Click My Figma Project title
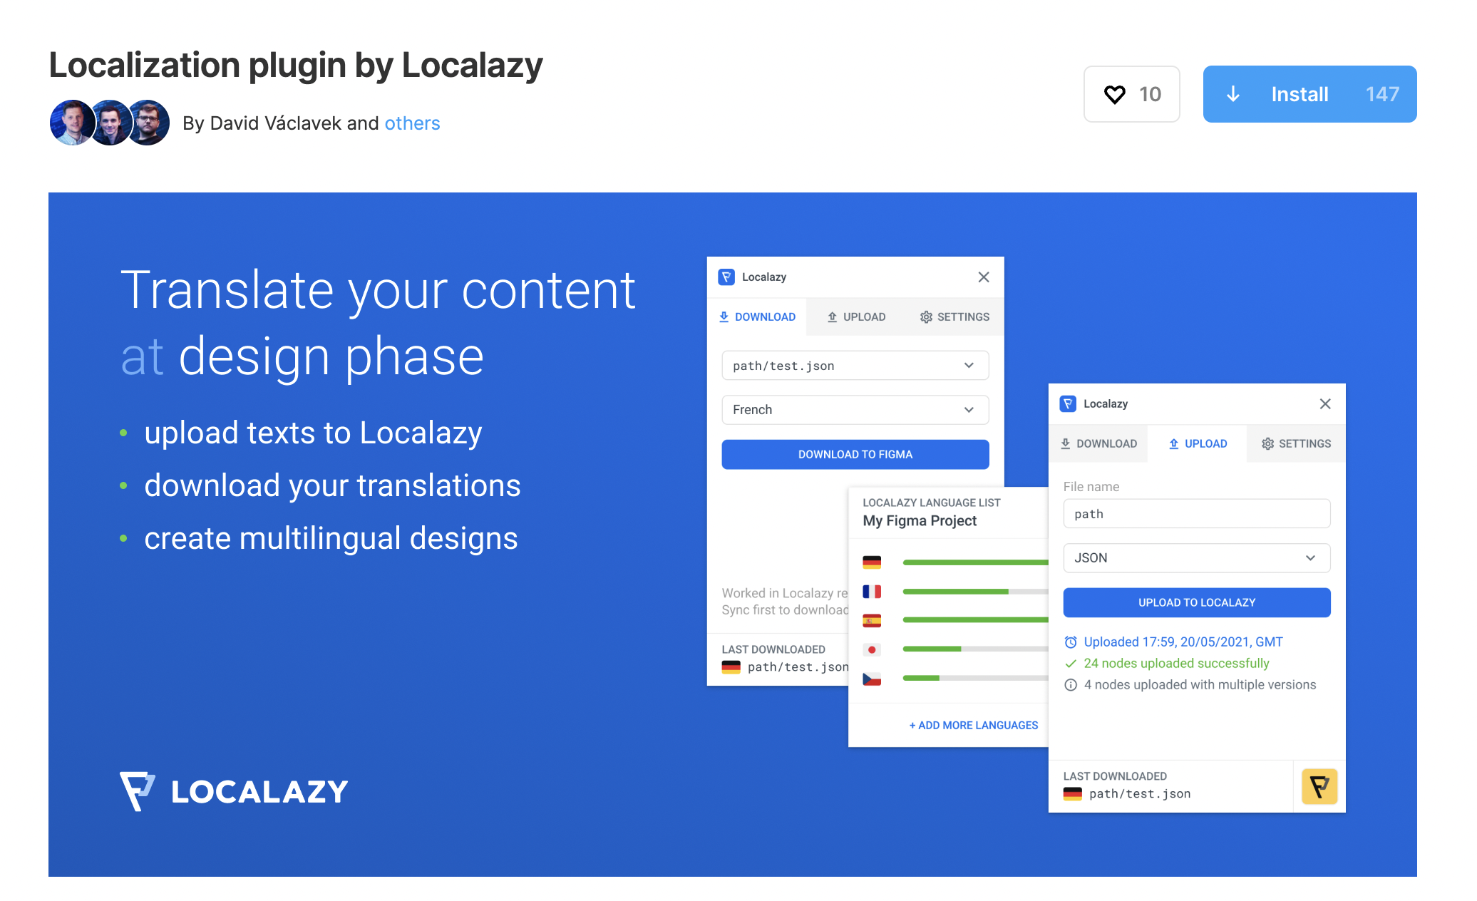1477x901 pixels. 920,520
